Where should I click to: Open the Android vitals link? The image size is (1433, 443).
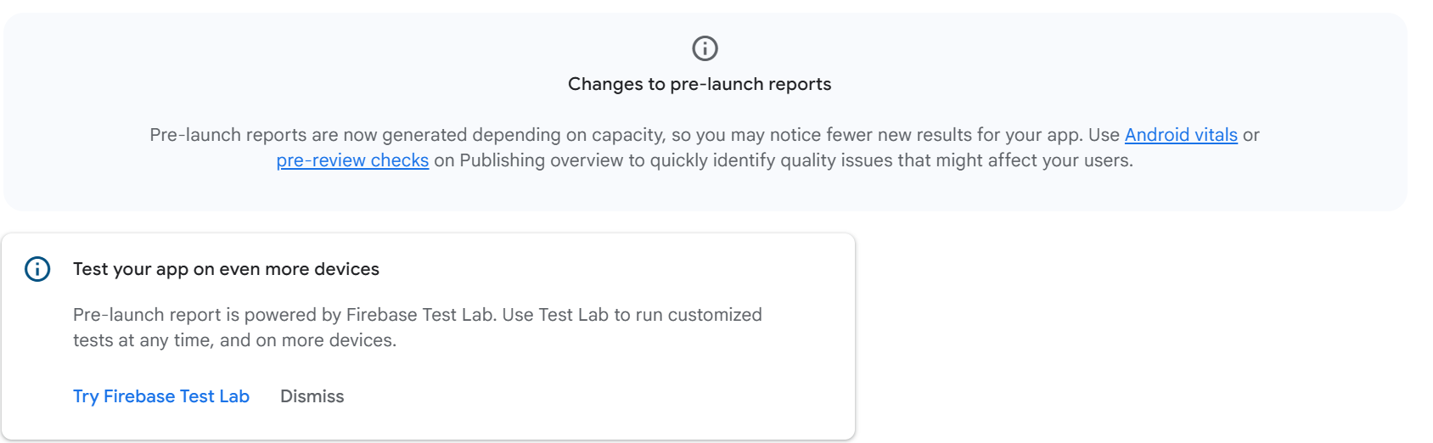(x=1180, y=135)
